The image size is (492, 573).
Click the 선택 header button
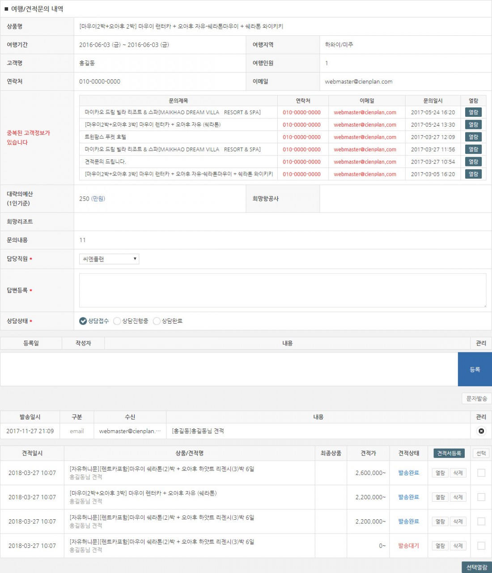coord(481,453)
